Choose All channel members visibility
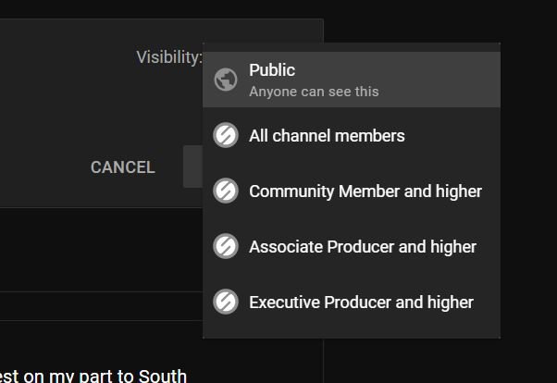 [327, 136]
